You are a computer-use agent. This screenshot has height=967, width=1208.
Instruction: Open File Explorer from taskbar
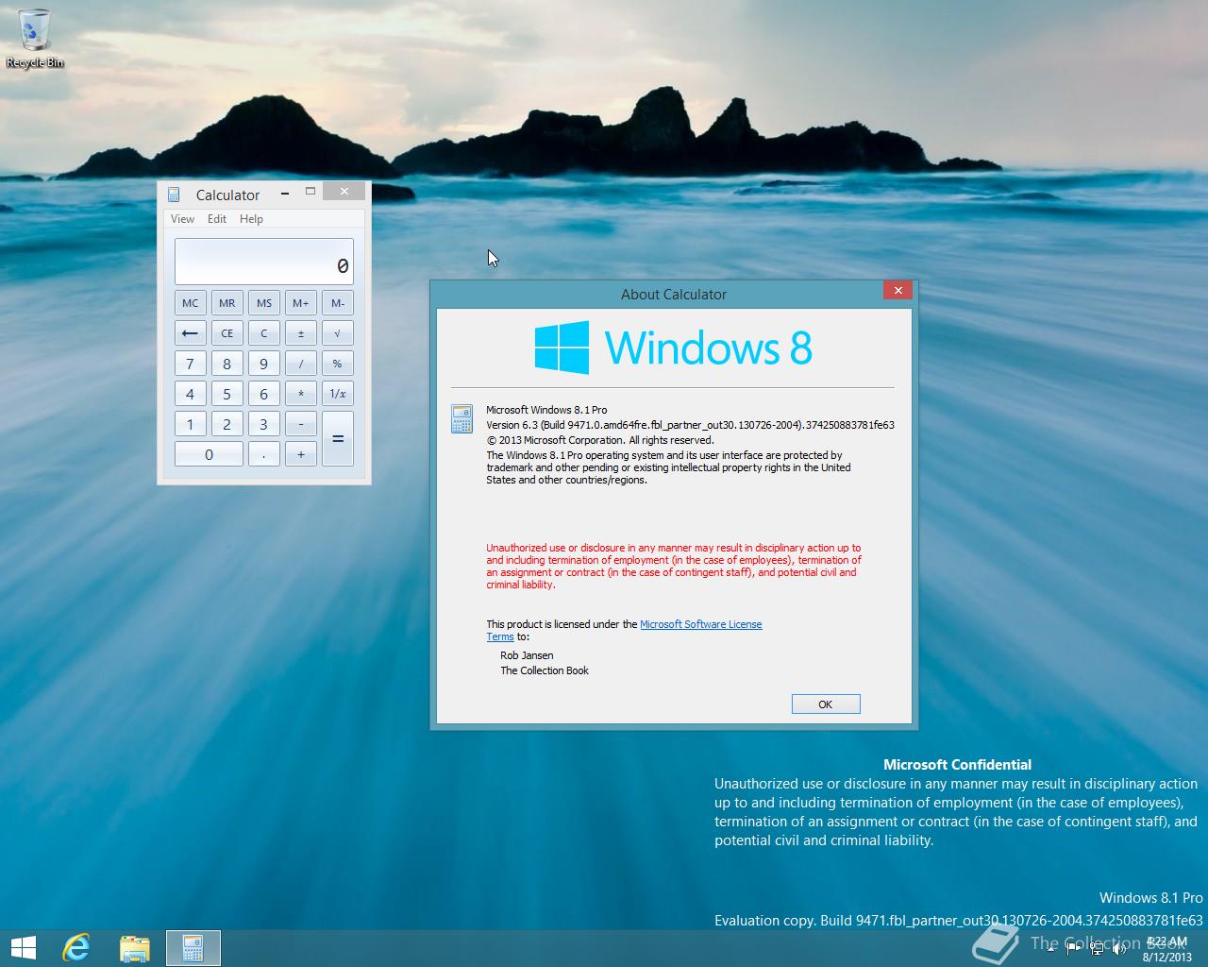point(135,948)
